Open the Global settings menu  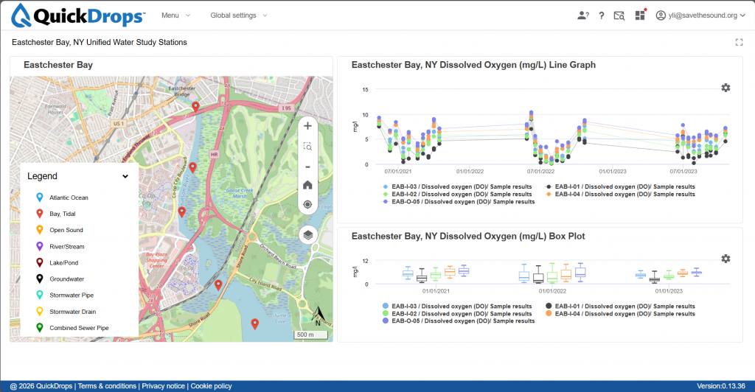click(238, 15)
